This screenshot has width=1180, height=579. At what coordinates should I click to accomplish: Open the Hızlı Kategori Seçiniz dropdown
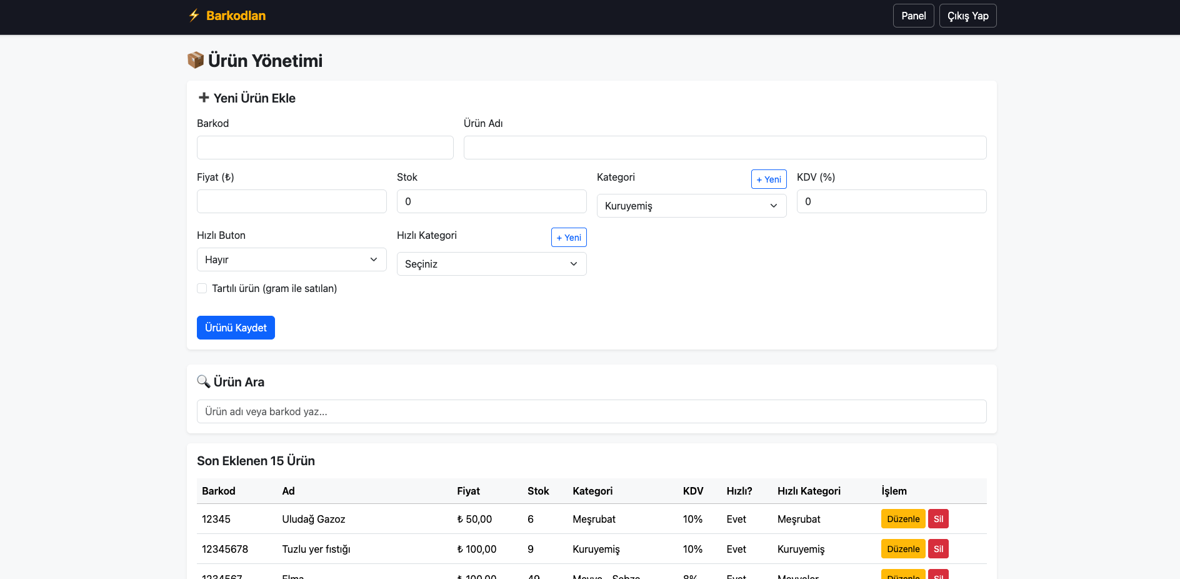click(x=491, y=264)
